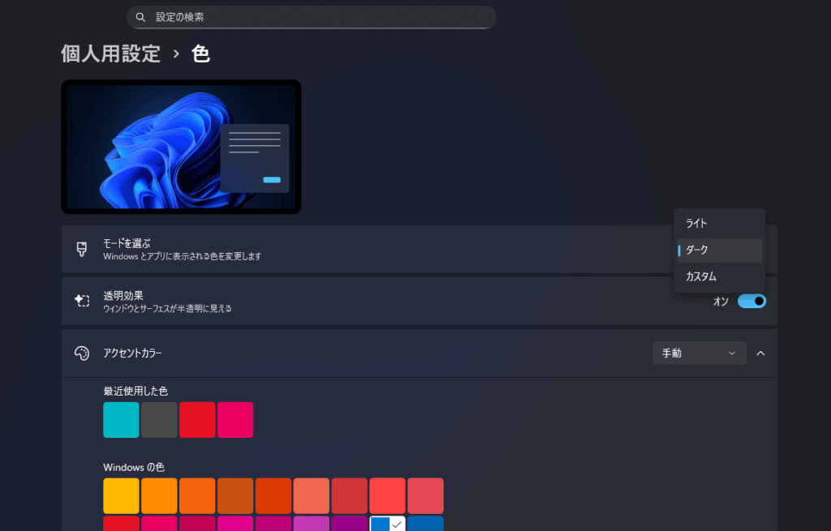This screenshot has height=531, width=831.
Task: Click the checked blue accent color swatch
Action: click(x=387, y=524)
